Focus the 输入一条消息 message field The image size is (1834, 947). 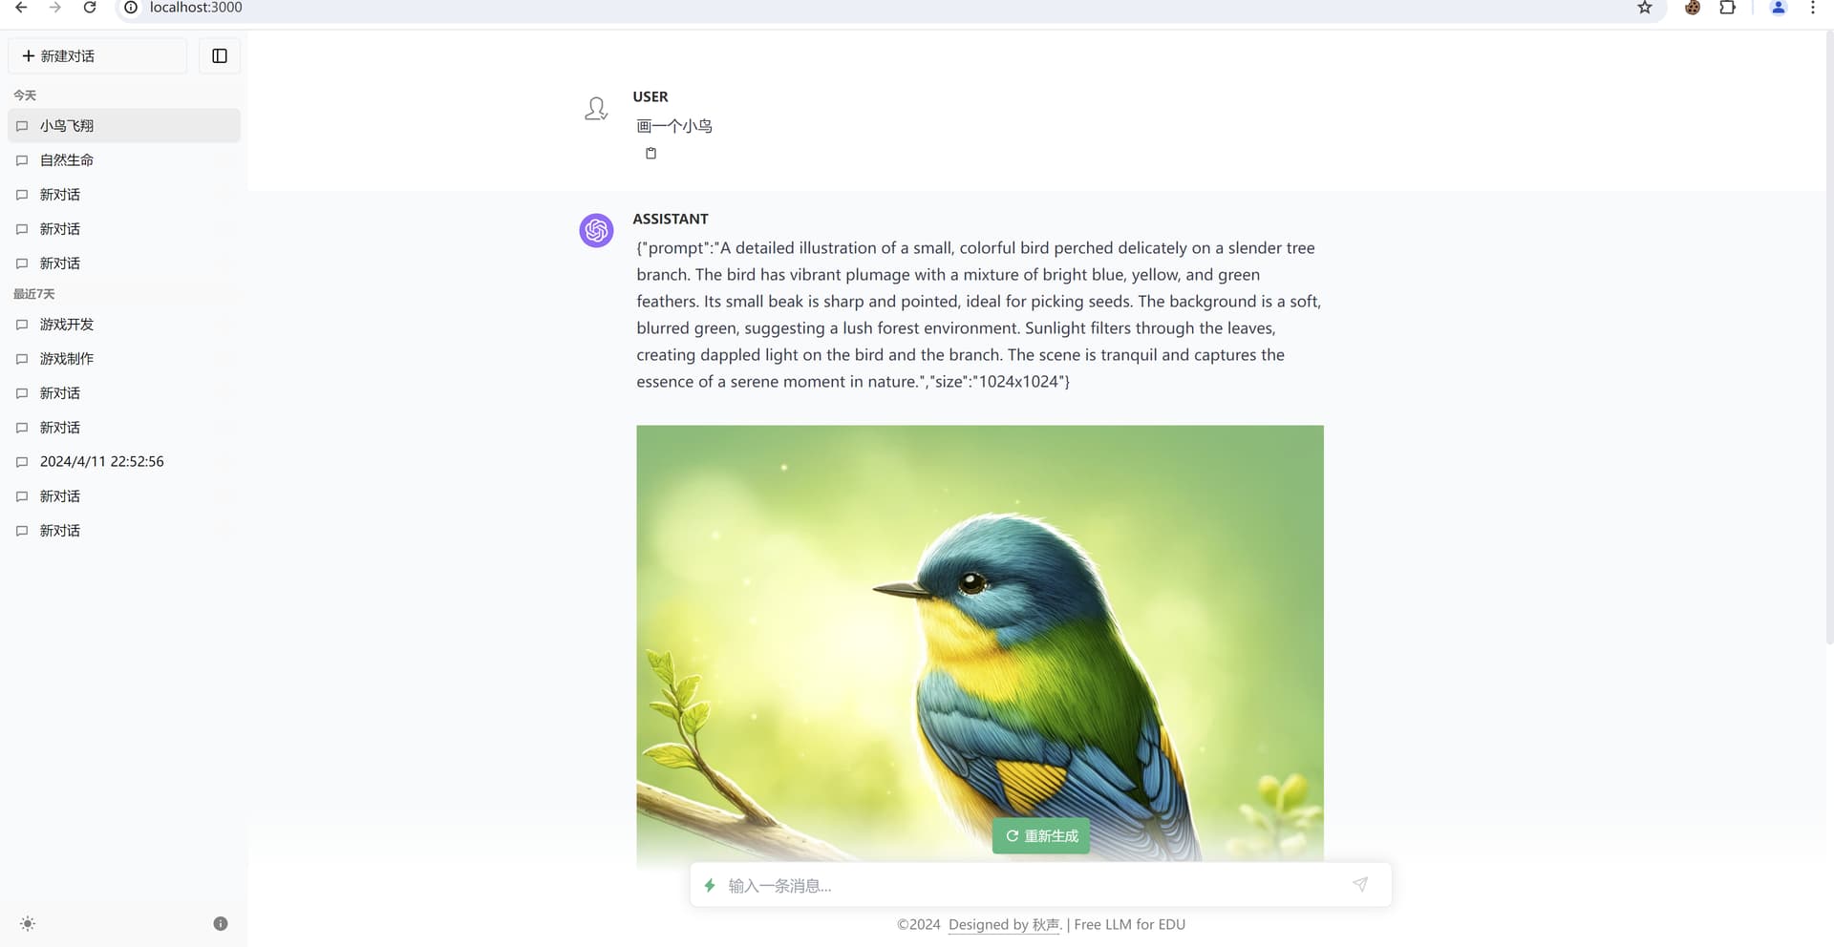[x=1032, y=886]
